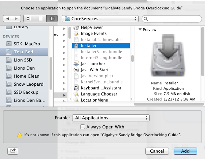Switch to list view
Image resolution: width=205 pixels, height=159 pixels.
40,18
